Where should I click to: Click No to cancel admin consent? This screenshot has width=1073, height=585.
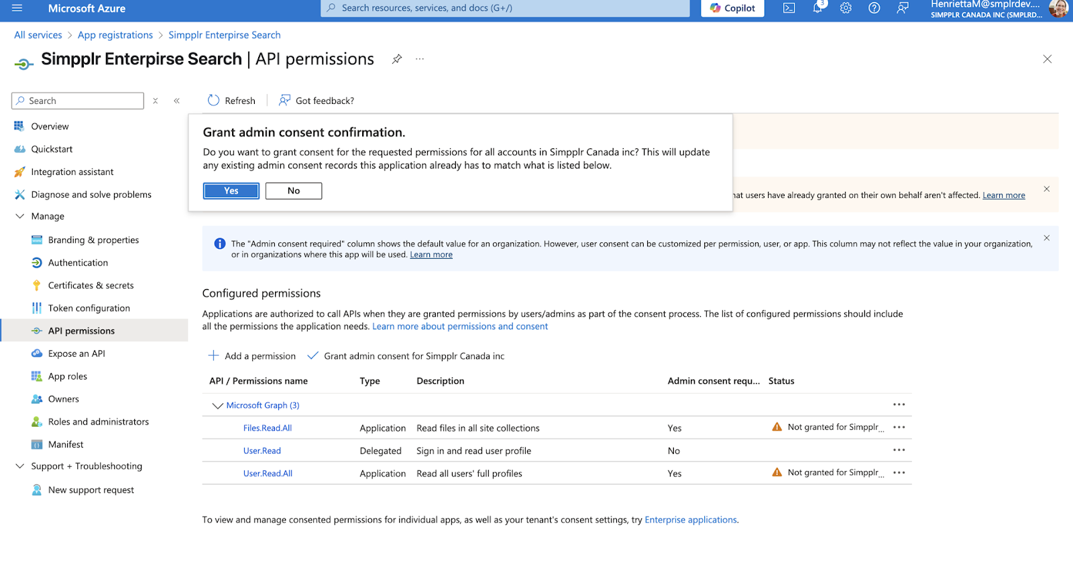point(294,191)
